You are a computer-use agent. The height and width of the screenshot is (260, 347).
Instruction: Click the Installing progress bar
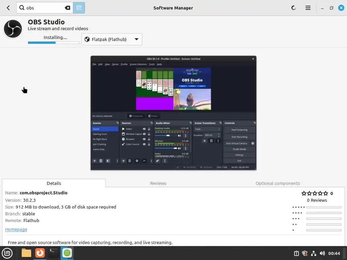[53, 43]
